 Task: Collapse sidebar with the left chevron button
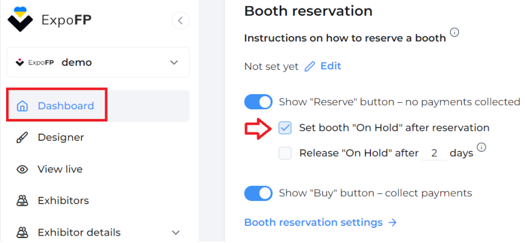pyautogui.click(x=181, y=21)
